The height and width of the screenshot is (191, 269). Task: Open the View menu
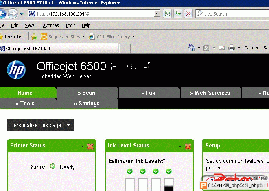(29, 25)
